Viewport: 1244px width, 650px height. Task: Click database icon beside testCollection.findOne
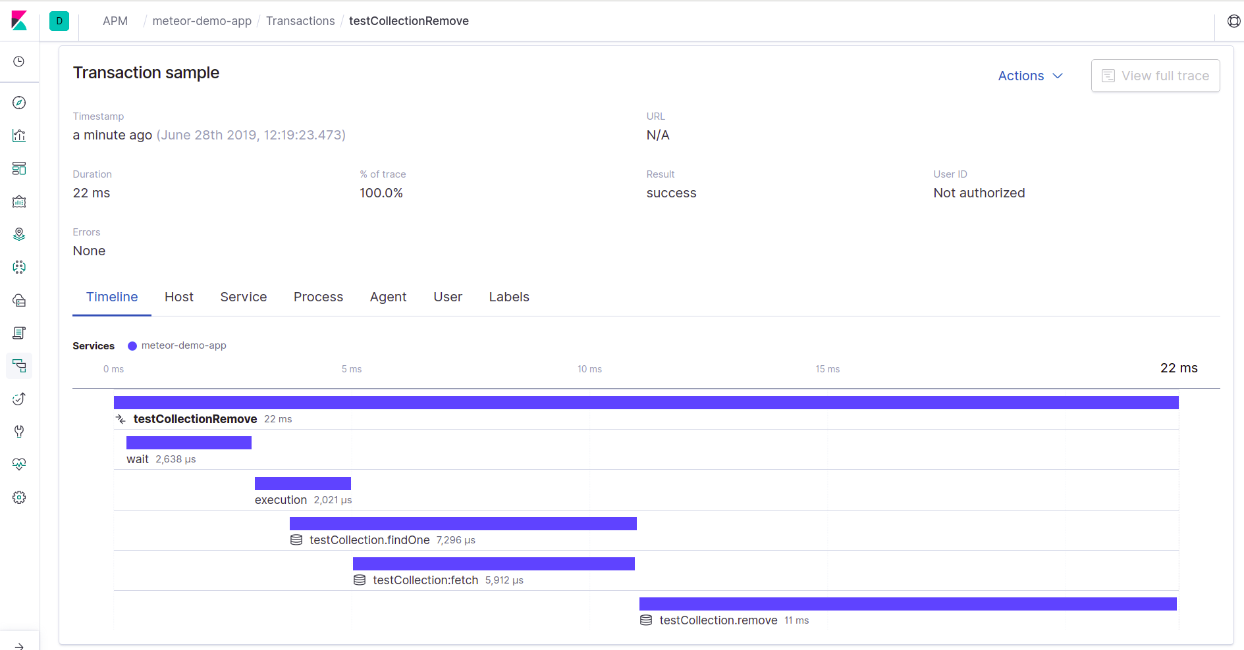click(x=296, y=540)
